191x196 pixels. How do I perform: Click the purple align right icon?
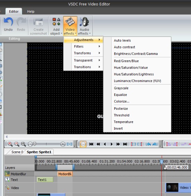(x=175, y=144)
